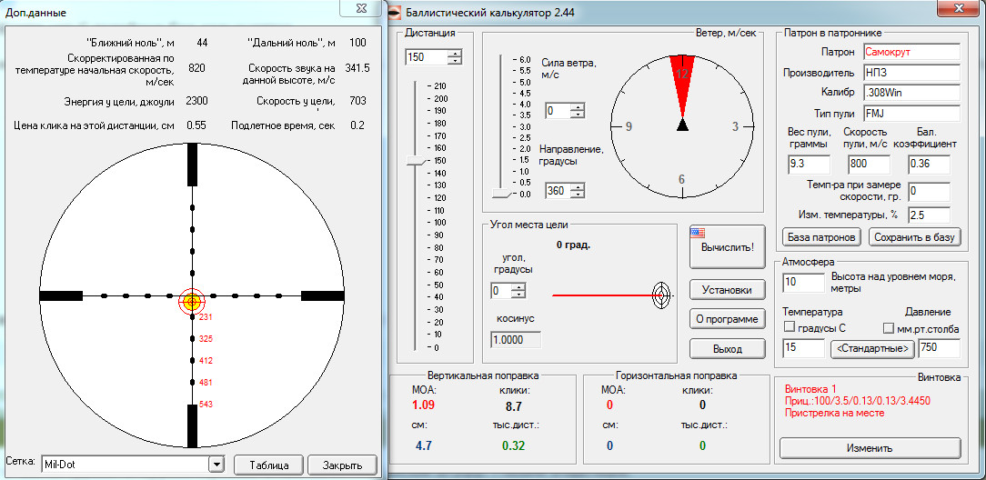Viewport: 986px width, 480px height.
Task: Click the red wind direction pointer at 12
Action: (681, 76)
